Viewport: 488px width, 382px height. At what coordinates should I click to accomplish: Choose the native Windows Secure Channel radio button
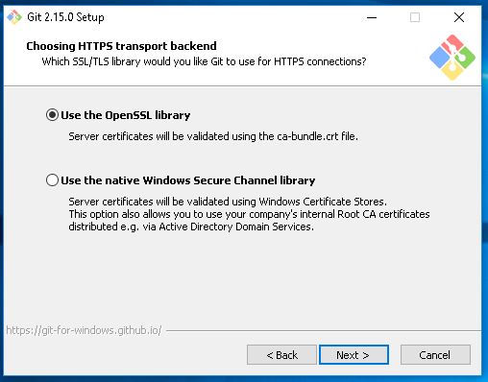(x=52, y=180)
